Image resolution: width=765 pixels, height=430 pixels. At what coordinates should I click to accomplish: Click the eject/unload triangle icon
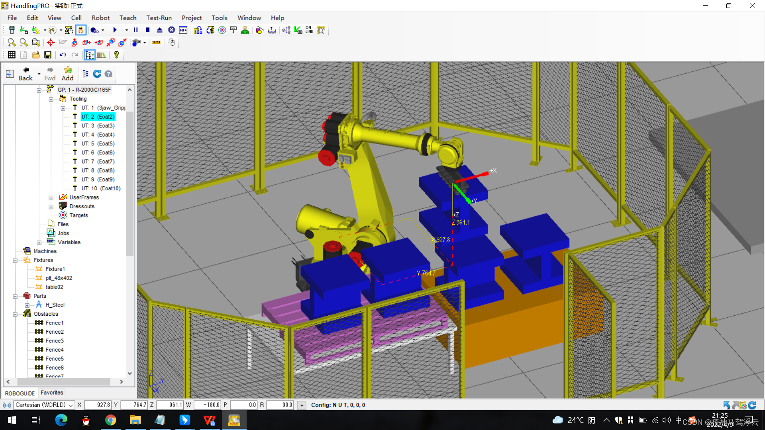[x=160, y=30]
